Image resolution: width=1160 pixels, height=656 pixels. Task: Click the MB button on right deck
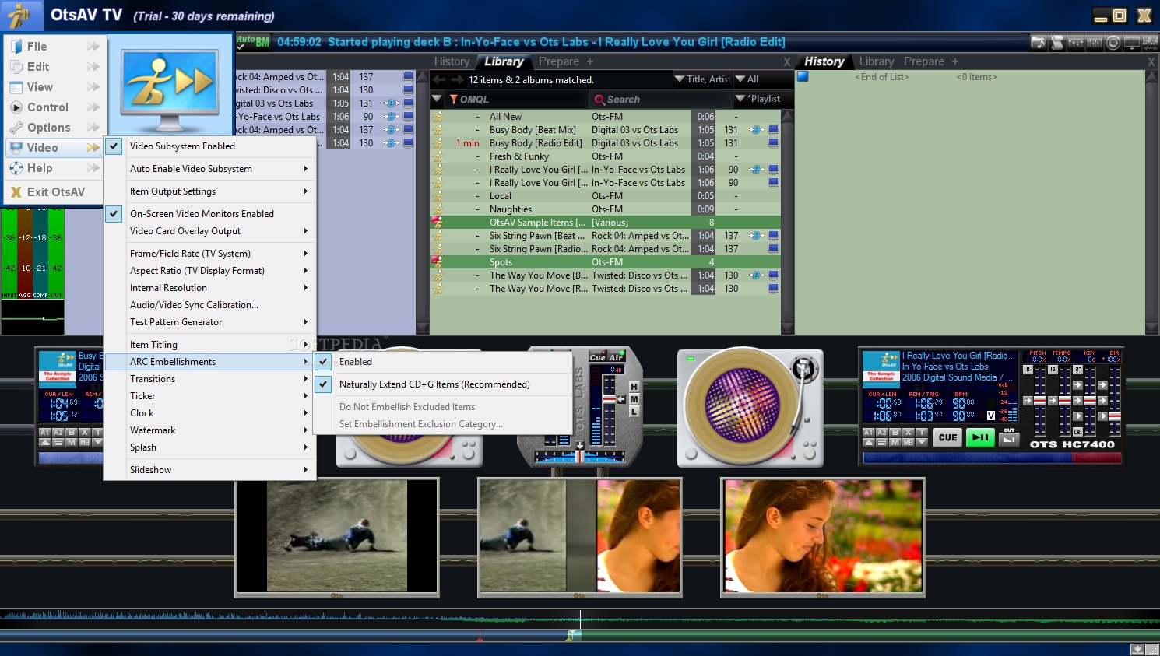click(x=909, y=442)
